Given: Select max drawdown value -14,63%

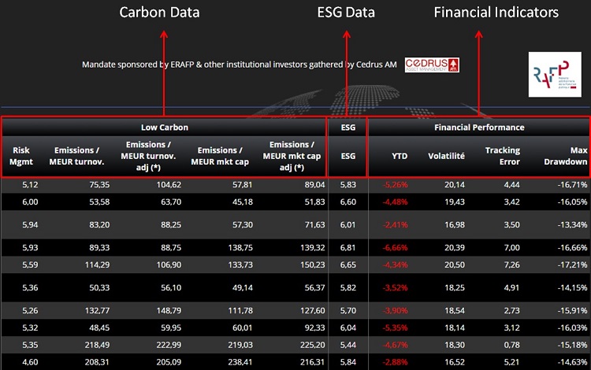Looking at the screenshot, I should click(573, 362).
